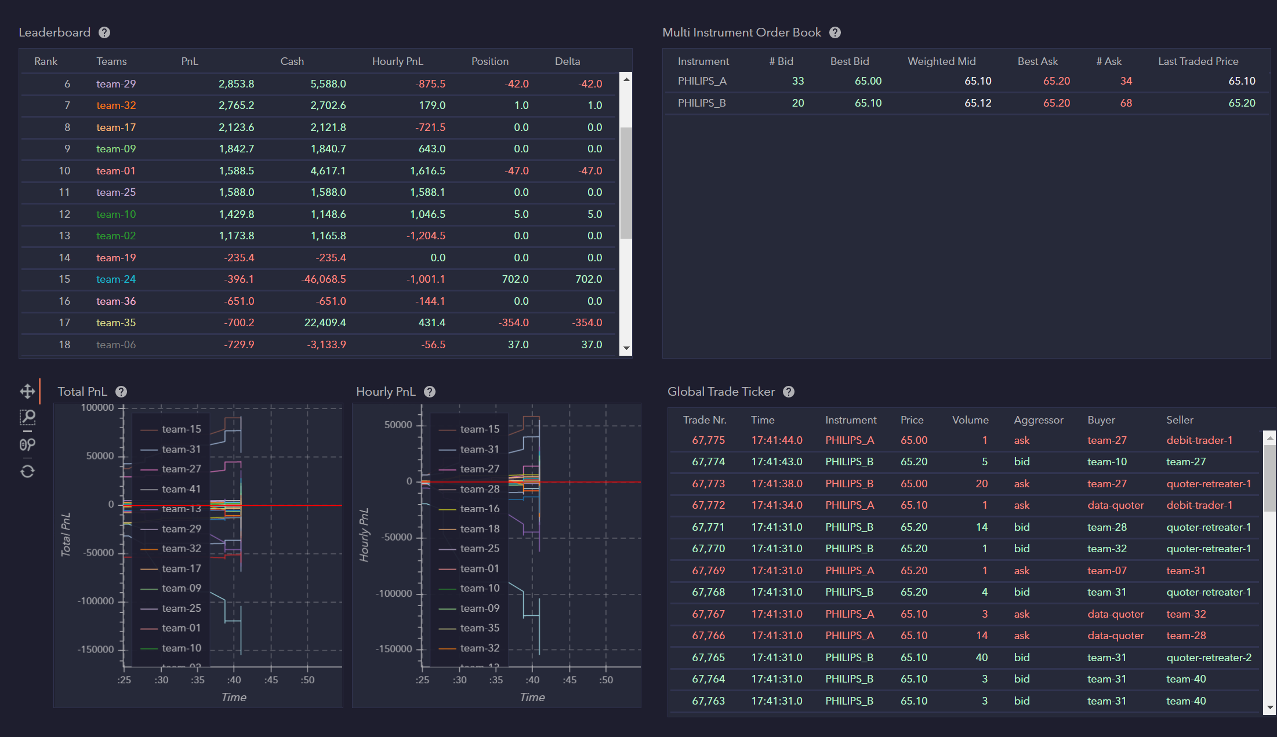This screenshot has width=1277, height=737.
Task: Select the Pan tool in chart toolbar
Action: 27,391
